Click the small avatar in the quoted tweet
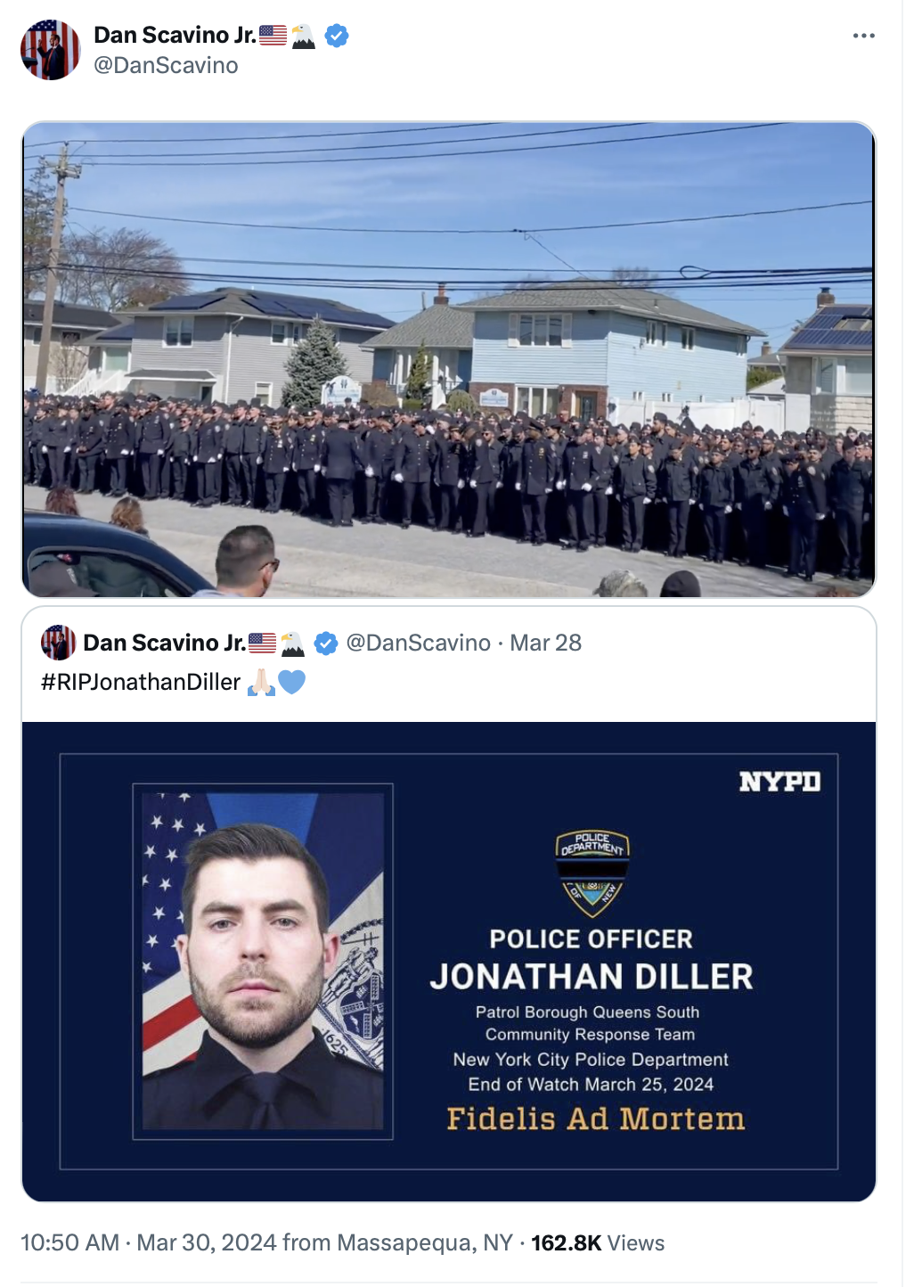Image resolution: width=914 pixels, height=1287 pixels. [58, 643]
